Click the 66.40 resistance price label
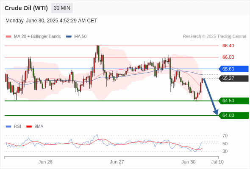 (x=228, y=46)
